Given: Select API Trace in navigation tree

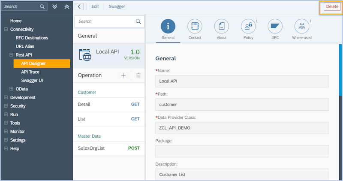Looking at the screenshot, I should pos(30,72).
